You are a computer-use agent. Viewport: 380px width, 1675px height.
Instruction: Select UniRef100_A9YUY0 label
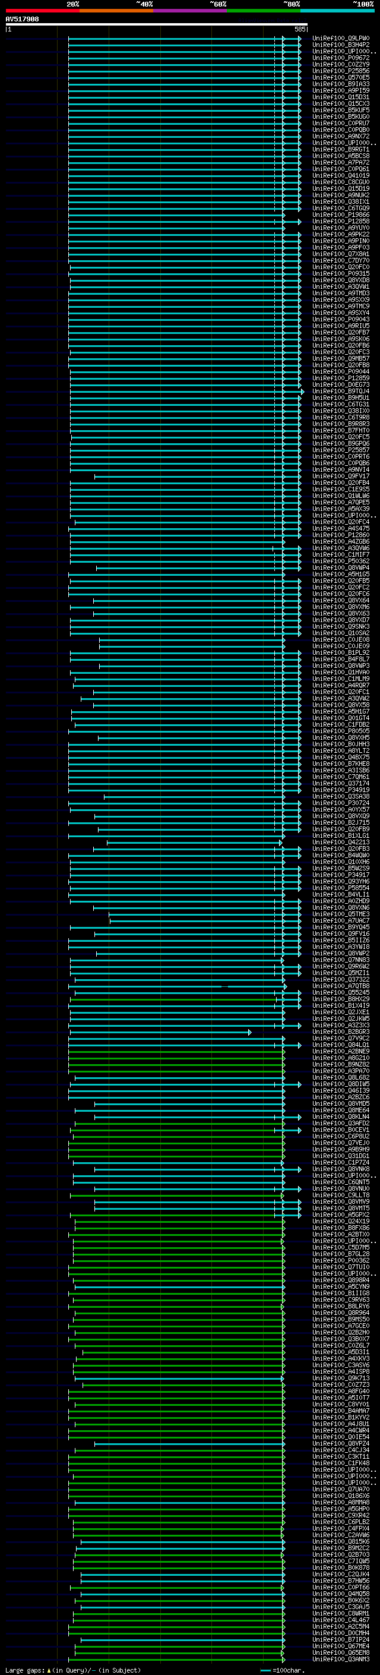tap(341, 228)
